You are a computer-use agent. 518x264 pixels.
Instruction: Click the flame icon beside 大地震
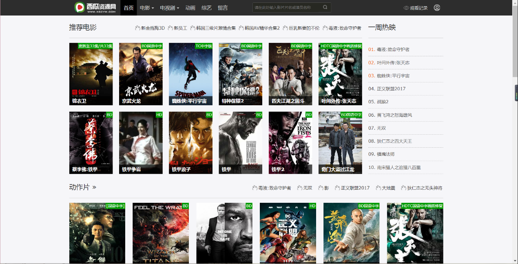click(x=378, y=188)
